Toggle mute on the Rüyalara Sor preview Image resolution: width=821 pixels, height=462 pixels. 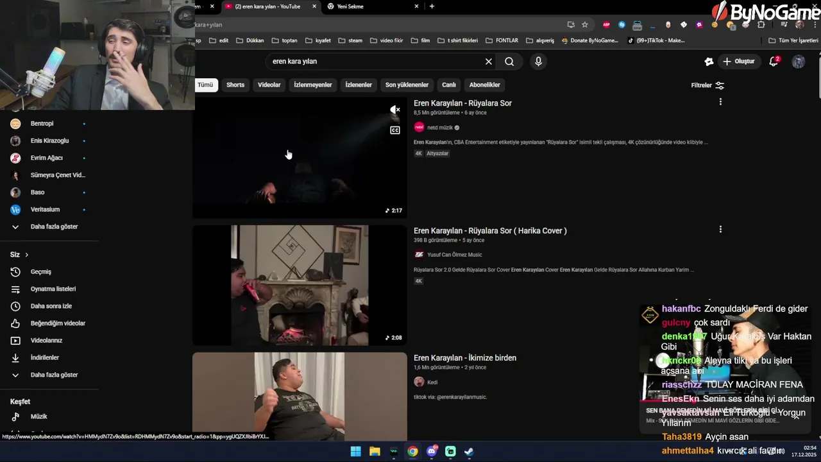[395, 110]
